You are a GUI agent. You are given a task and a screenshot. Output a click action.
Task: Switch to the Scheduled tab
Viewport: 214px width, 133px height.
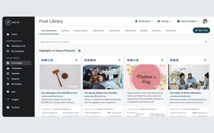(114, 31)
